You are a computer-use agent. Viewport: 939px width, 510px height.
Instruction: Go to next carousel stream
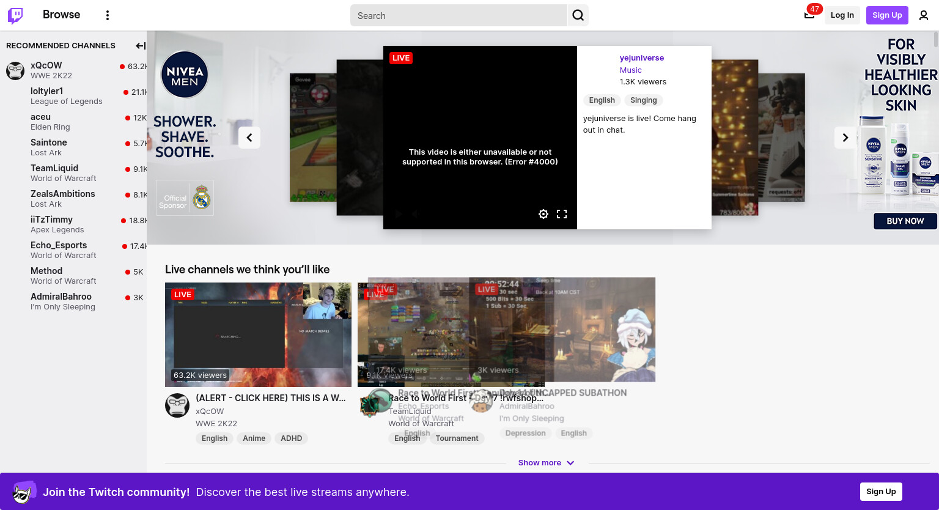[845, 138]
